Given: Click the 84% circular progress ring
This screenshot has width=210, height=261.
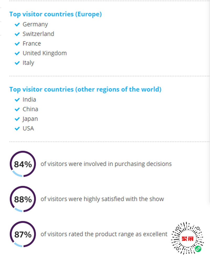Looking at the screenshot, I should pos(23,164).
